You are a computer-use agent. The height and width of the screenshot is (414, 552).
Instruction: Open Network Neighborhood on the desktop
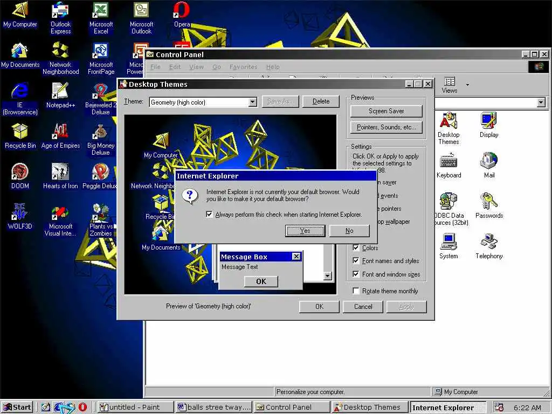click(60, 58)
